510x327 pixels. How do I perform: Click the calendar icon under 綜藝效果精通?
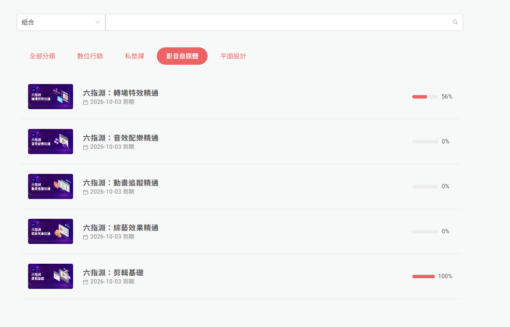pyautogui.click(x=86, y=237)
